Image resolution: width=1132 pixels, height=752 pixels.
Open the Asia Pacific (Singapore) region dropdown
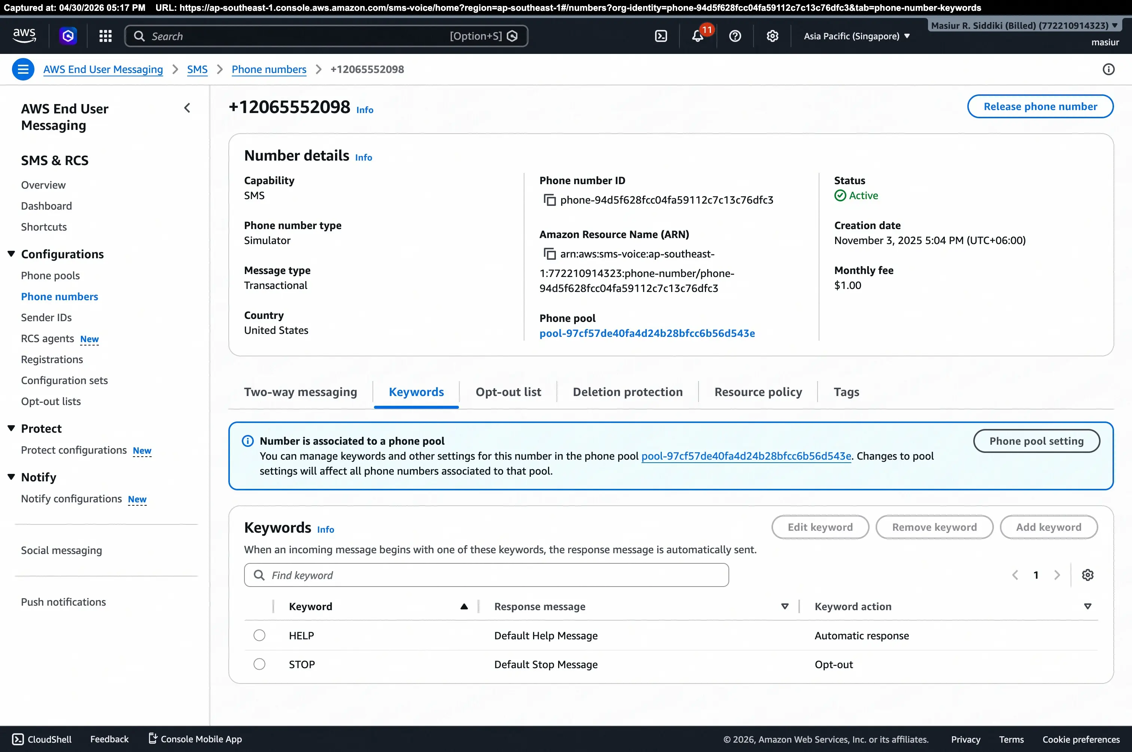[857, 36]
